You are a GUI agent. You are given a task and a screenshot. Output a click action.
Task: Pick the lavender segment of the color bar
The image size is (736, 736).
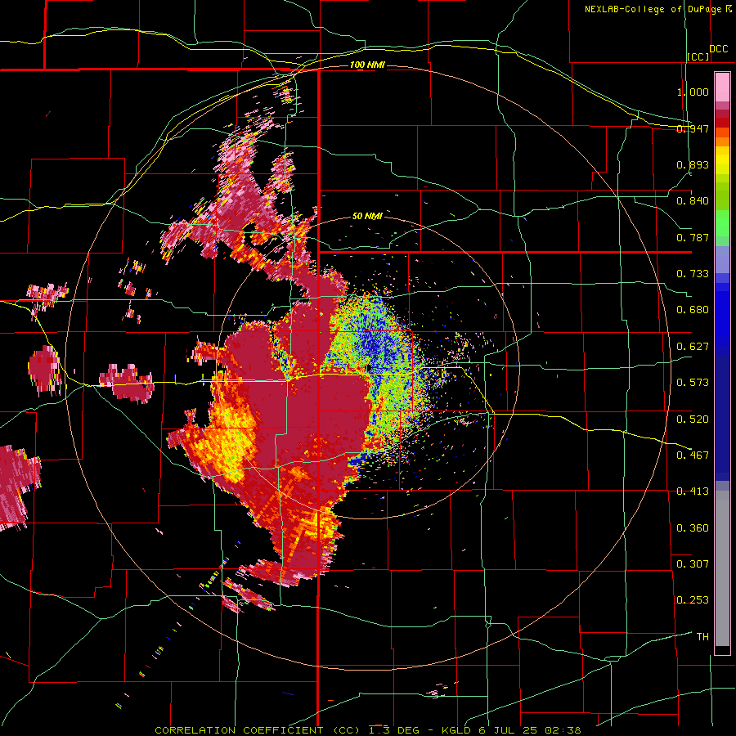[722, 259]
